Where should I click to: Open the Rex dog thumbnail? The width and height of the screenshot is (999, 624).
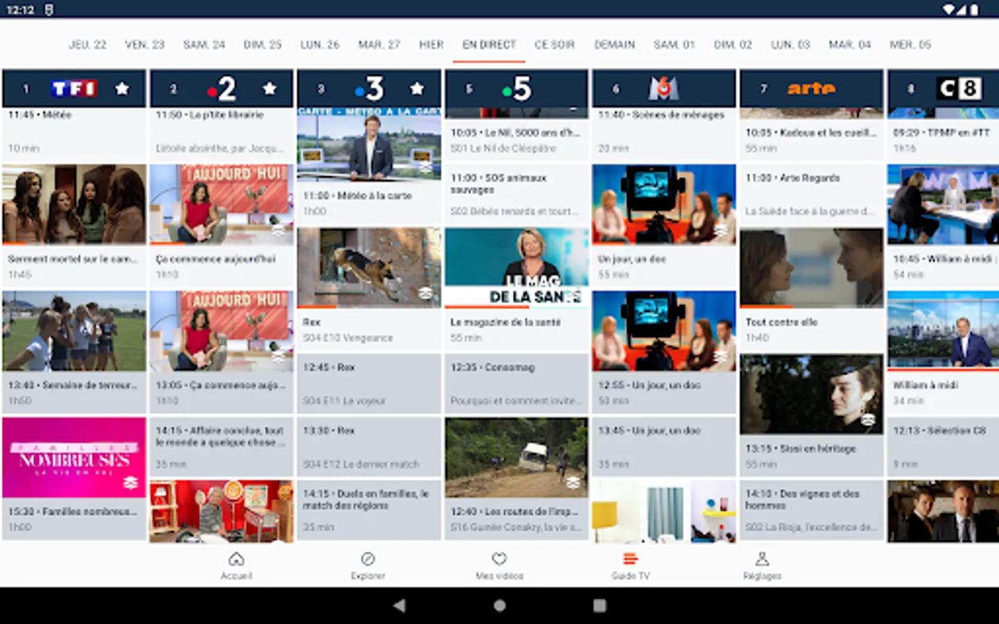[x=369, y=268]
